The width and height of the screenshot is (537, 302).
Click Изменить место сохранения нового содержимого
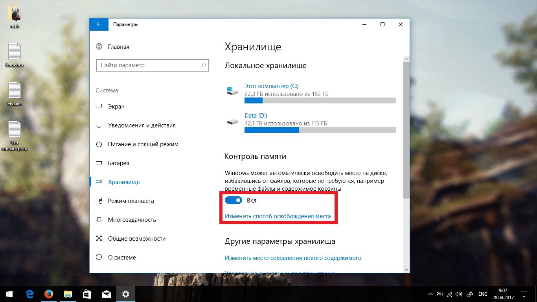click(x=293, y=258)
